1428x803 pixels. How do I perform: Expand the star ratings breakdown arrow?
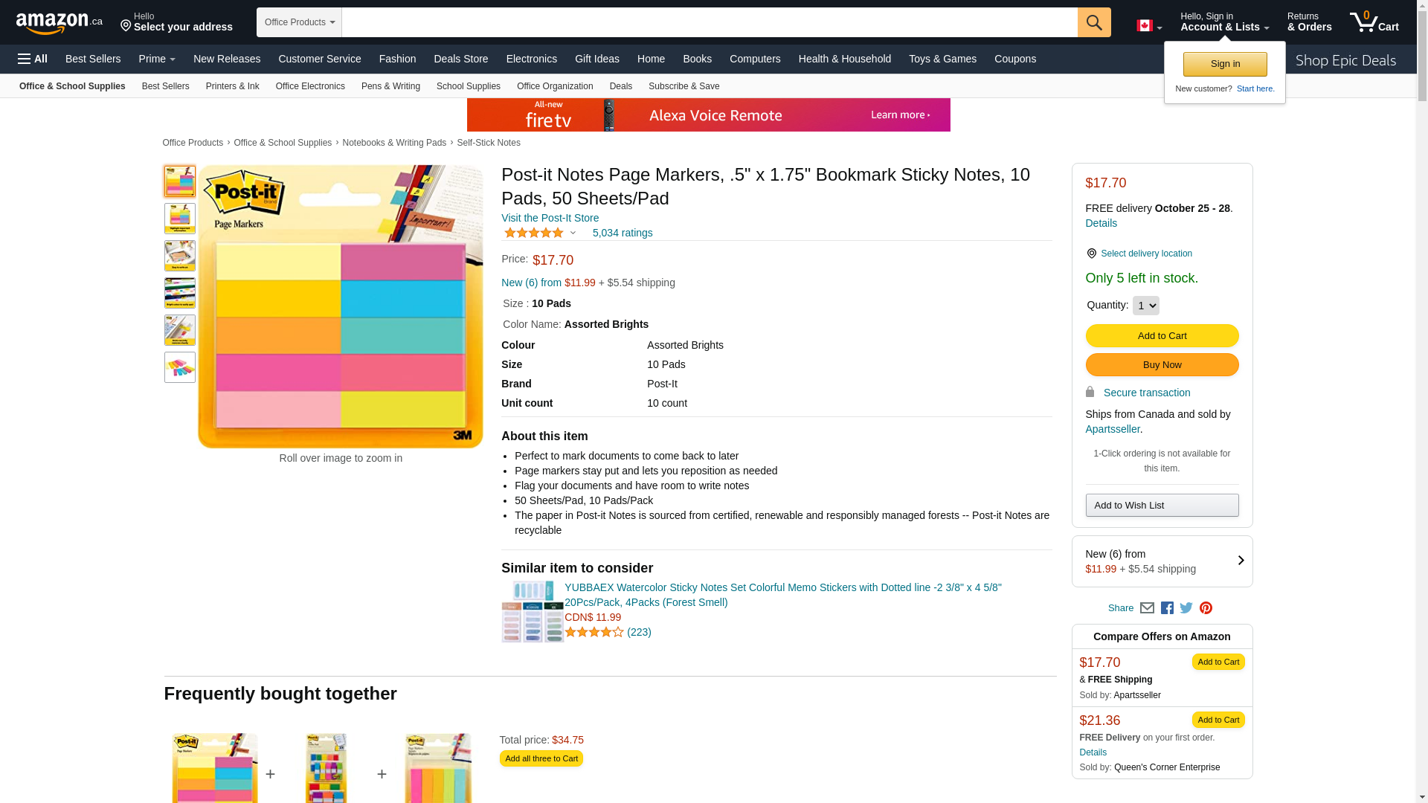(573, 233)
